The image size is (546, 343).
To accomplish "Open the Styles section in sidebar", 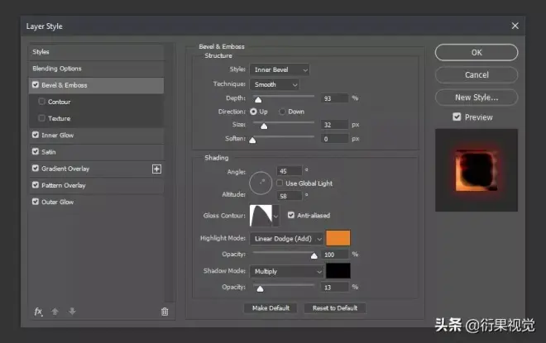I will [96, 52].
